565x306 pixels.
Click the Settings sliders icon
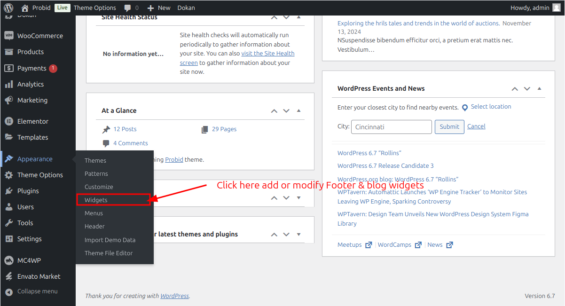click(8, 239)
